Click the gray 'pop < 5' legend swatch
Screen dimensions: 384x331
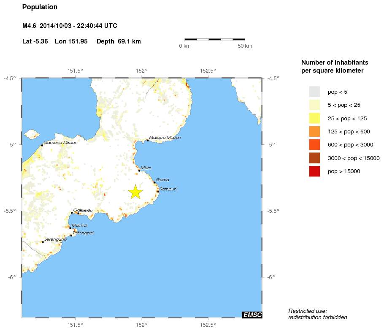314,92
